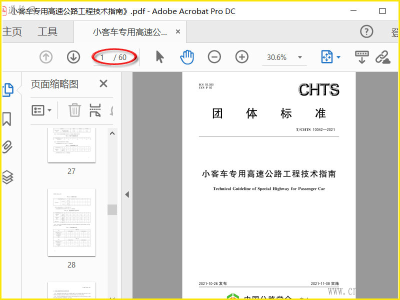400x300 pixels.
Task: Click the 2021-10-26 发布 date text
Action: [213, 283]
